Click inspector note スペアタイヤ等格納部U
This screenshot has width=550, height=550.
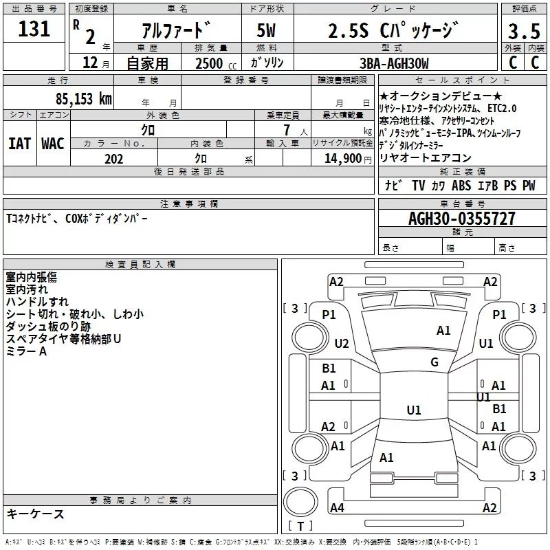pyautogui.click(x=63, y=338)
